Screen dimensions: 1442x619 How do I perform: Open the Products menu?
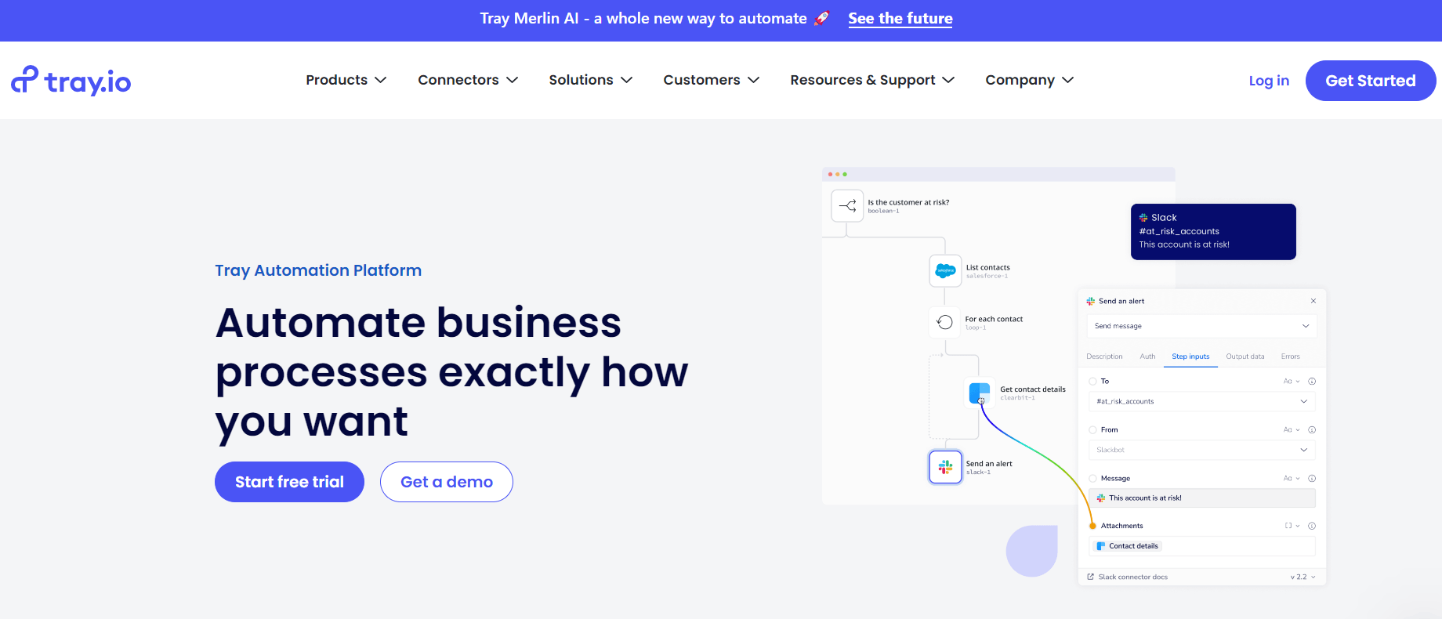click(346, 80)
